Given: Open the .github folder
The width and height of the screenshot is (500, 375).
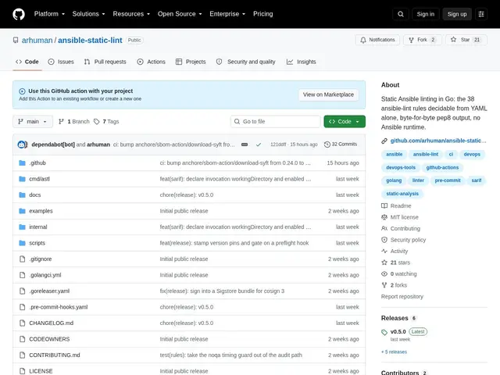Looking at the screenshot, I should point(37,163).
